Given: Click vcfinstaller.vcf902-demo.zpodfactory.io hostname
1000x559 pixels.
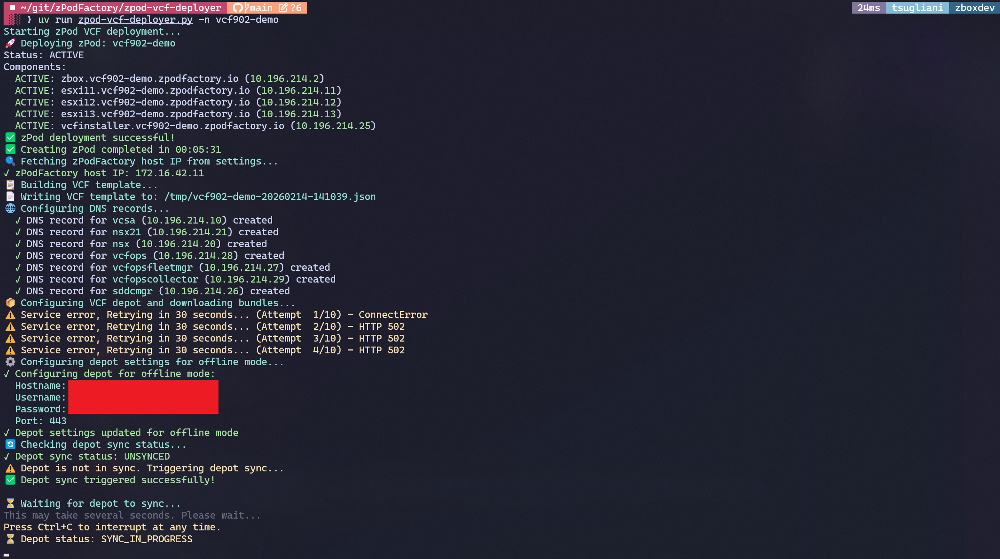Looking at the screenshot, I should [172, 126].
